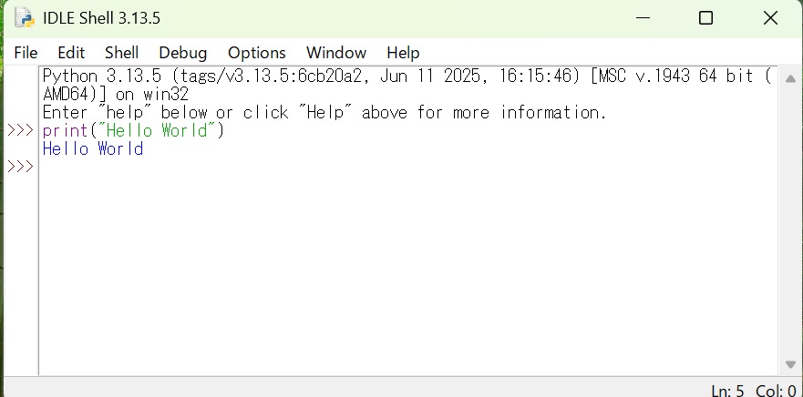The image size is (803, 397).
Task: Click the IDLE Python icon in title bar
Action: pyautogui.click(x=23, y=18)
